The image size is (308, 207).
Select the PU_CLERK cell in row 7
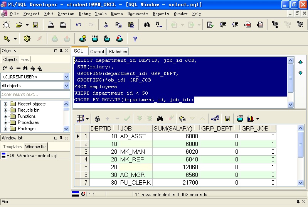(x=136, y=183)
